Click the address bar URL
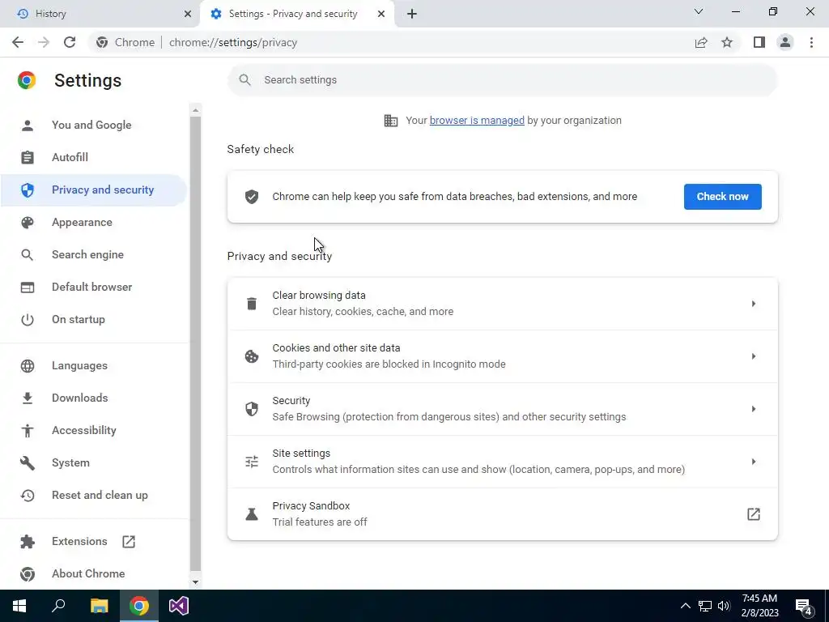Image resolution: width=829 pixels, height=622 pixels. [233, 42]
